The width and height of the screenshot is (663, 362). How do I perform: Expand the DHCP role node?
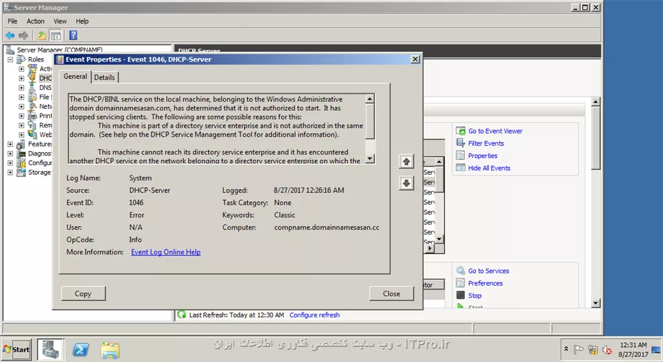point(21,78)
